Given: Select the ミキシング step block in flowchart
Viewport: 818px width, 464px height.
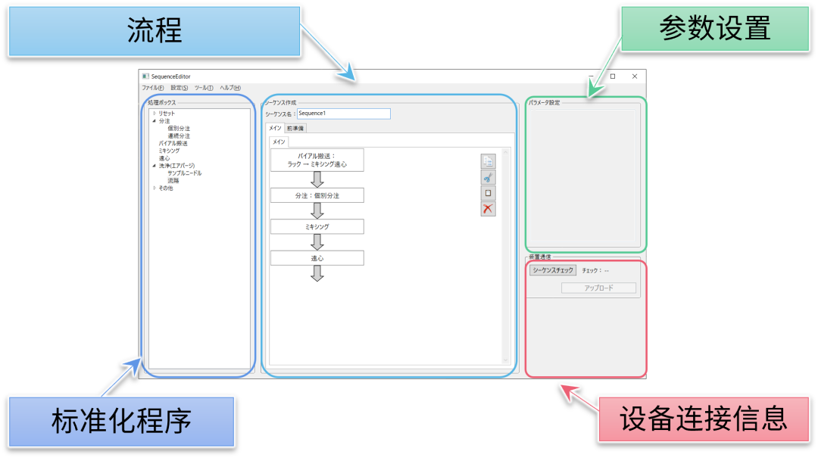Looking at the screenshot, I should (x=317, y=226).
